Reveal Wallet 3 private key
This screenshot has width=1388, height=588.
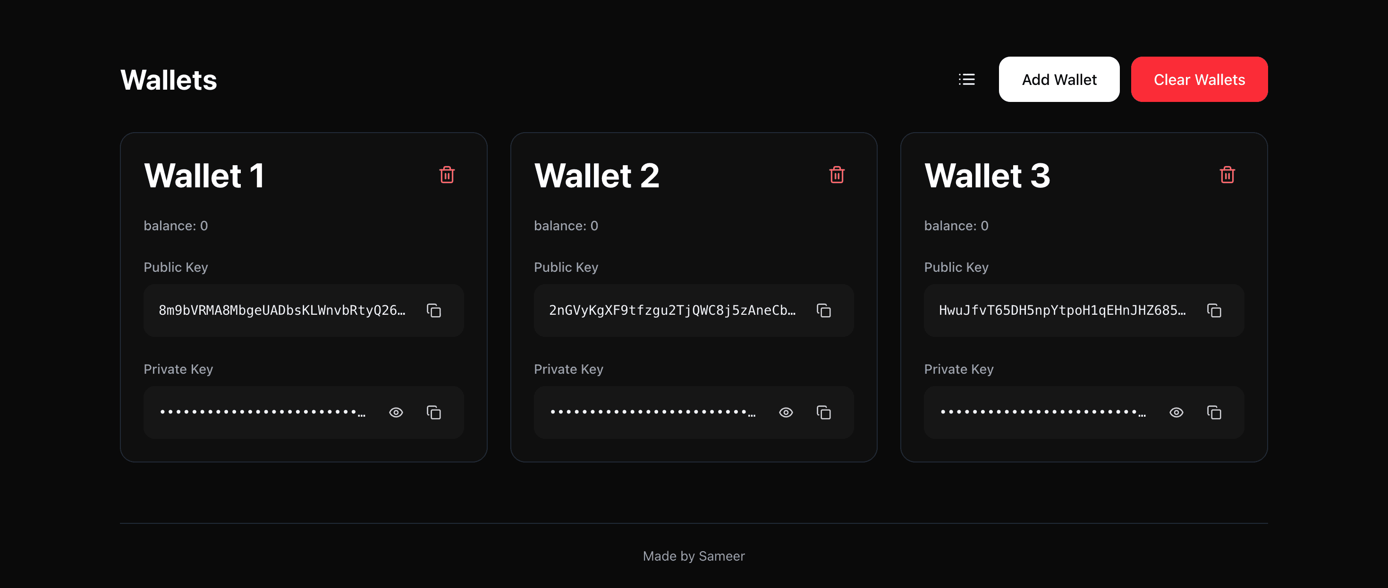point(1177,412)
